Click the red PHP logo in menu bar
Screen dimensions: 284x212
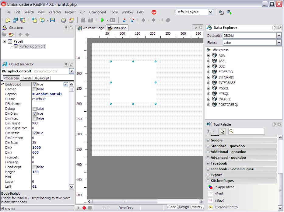154,12
